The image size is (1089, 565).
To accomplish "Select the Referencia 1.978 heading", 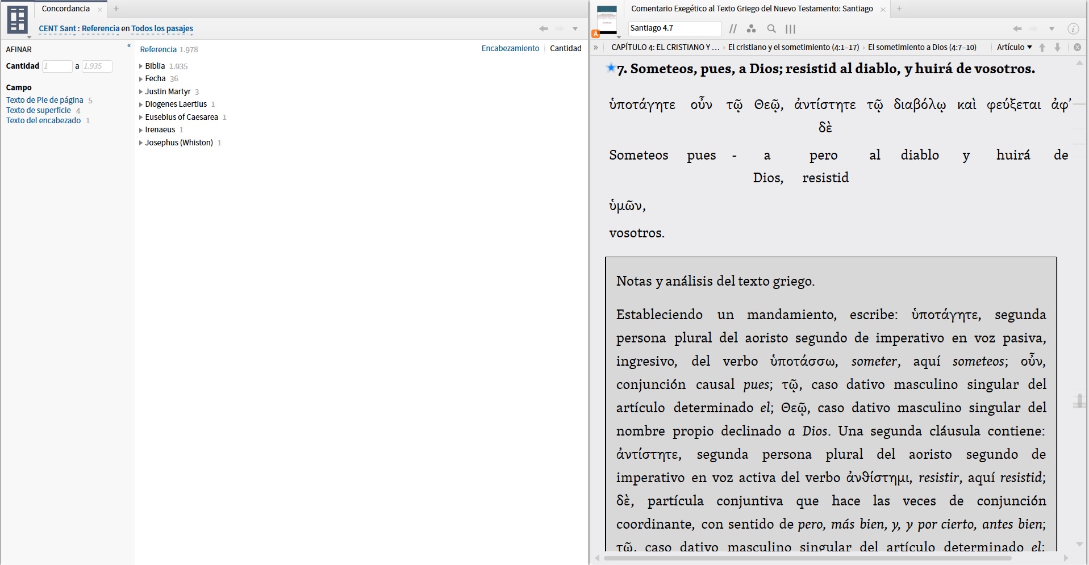I will click(169, 49).
